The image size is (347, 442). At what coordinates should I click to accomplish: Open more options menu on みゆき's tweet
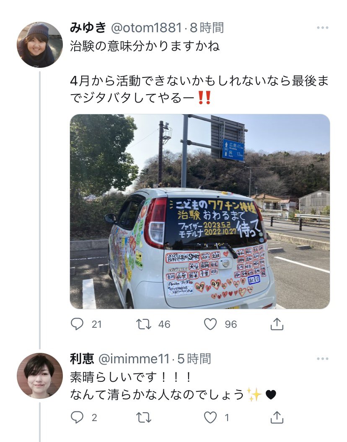coord(322,28)
